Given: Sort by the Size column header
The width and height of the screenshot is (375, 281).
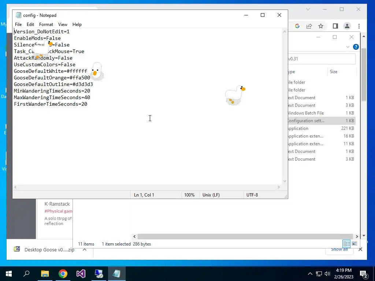Looking at the screenshot, I should 333,72.
